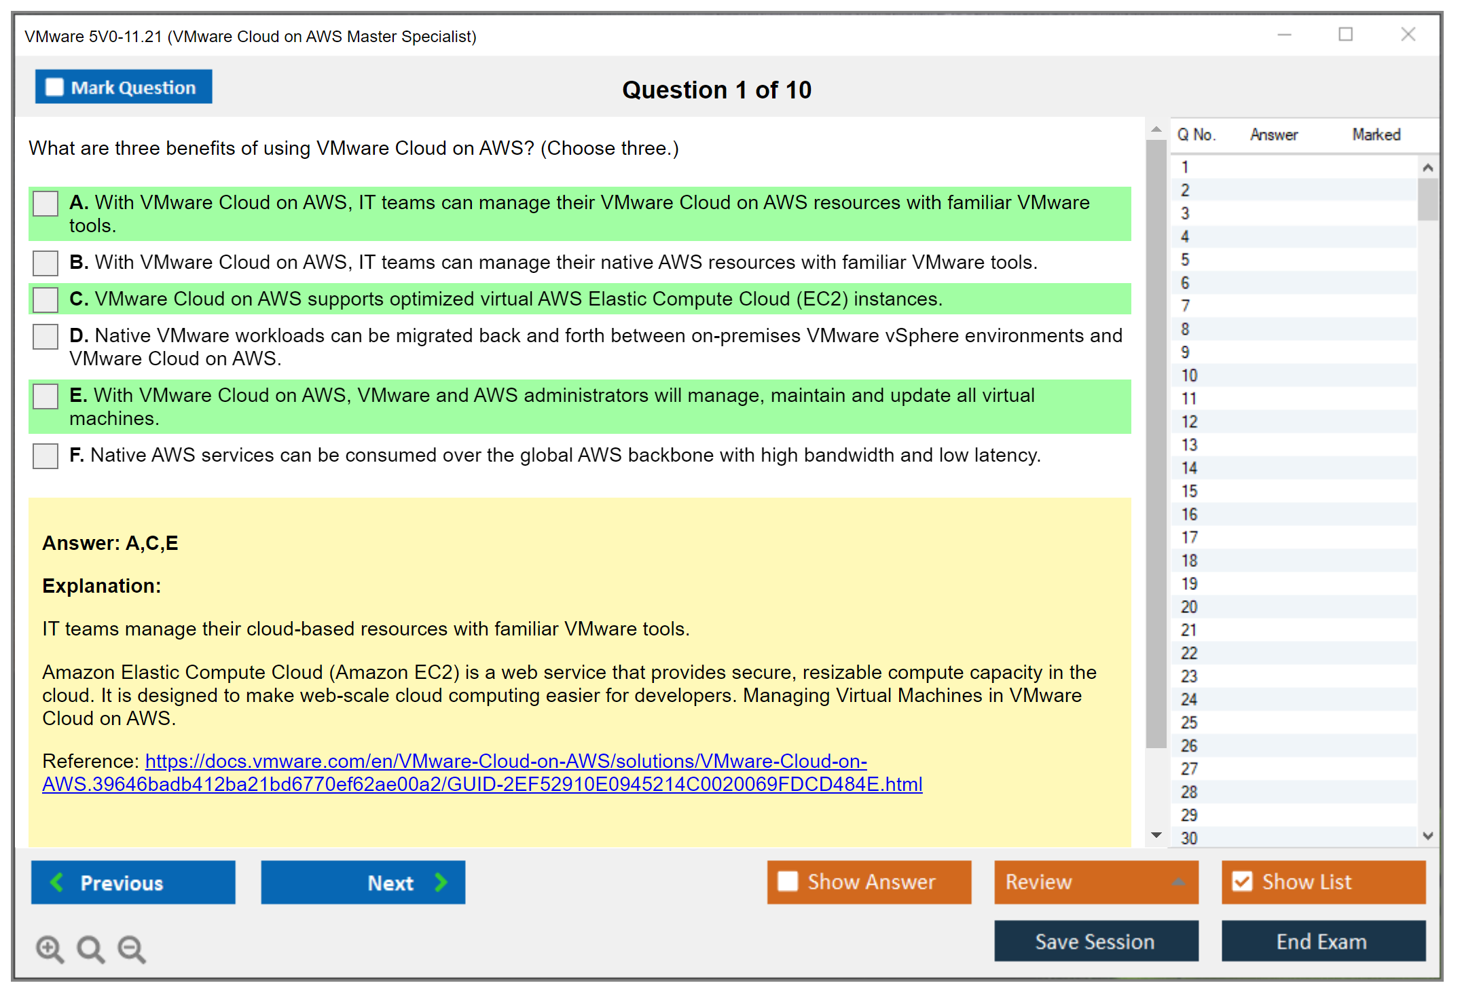The image size is (1460, 998).
Task: Click the reset zoom magnifier icon
Action: (90, 948)
